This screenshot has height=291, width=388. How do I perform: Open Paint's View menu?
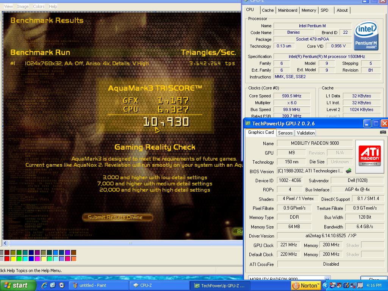[8, 6]
